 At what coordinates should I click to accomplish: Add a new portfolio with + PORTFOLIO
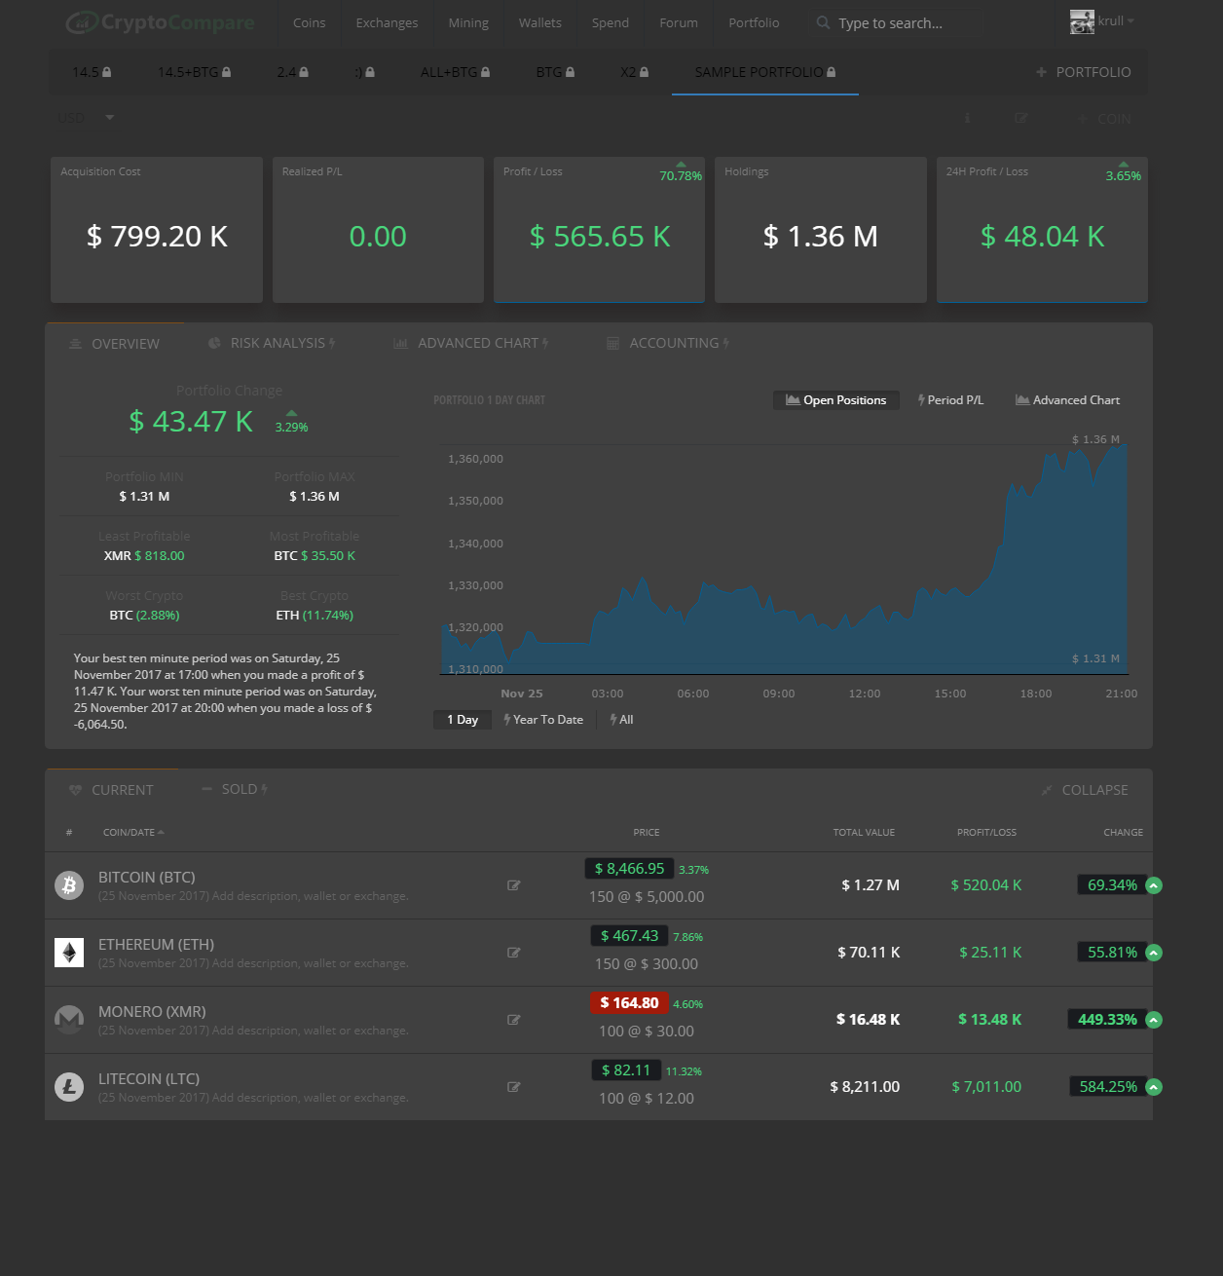[1083, 72]
